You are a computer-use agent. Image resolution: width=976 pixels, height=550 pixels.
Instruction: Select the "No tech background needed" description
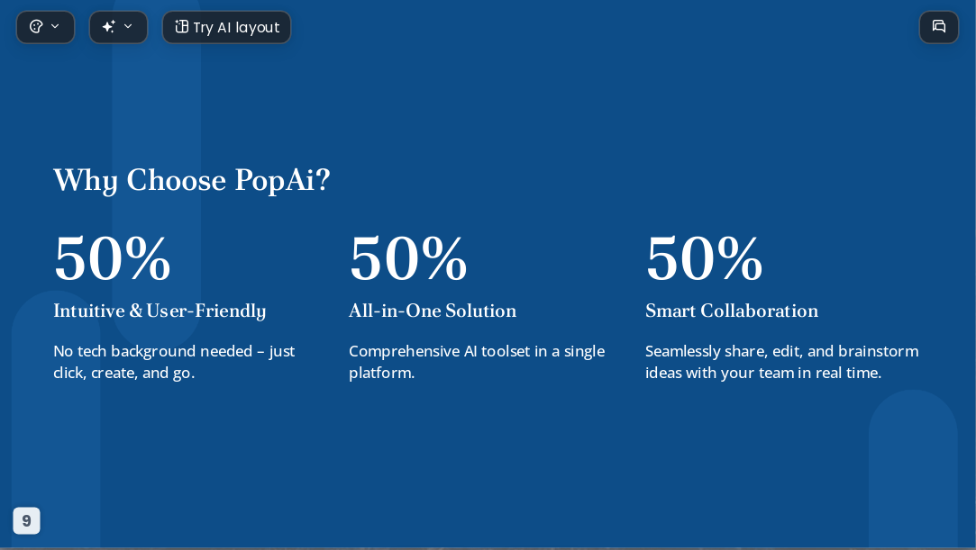tap(174, 362)
